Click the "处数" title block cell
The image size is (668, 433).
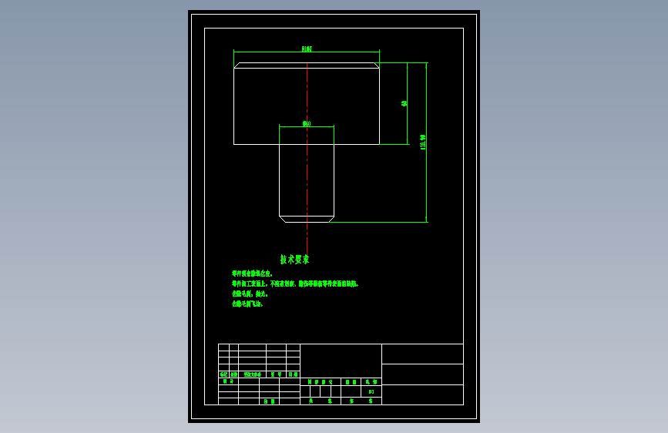(x=234, y=374)
